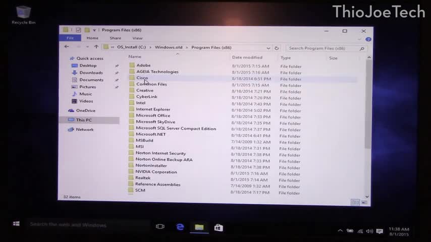Click File Explorer icon on taskbar
431x242 pixels.
point(199,227)
